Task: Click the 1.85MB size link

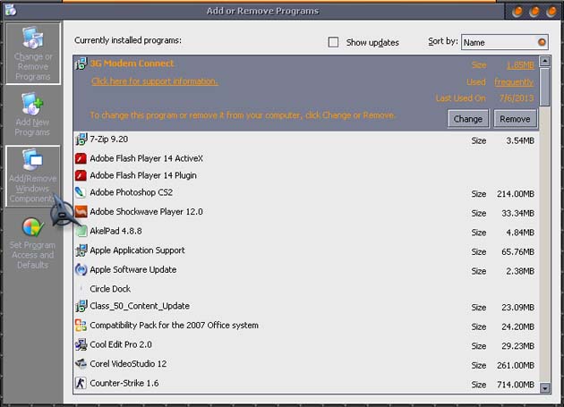Action: tap(520, 65)
